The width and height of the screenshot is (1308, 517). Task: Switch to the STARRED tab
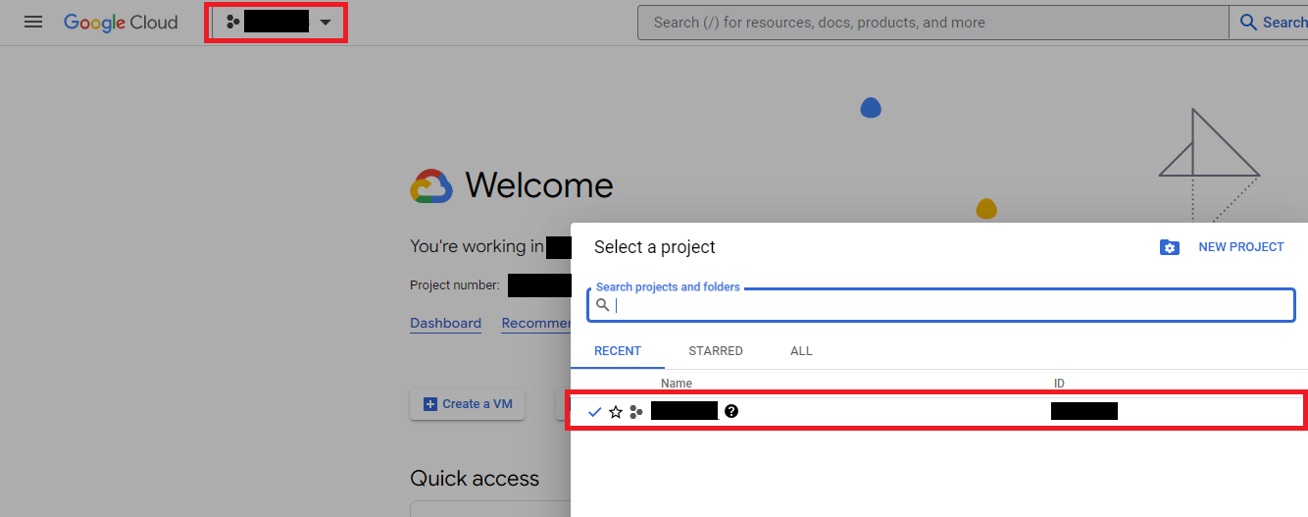point(716,351)
